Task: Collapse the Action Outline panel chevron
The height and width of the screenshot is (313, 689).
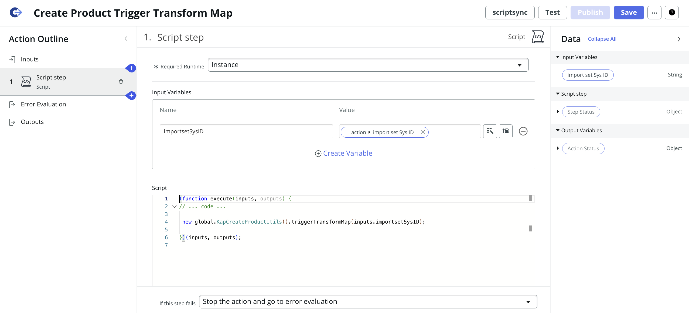Action: (126, 39)
